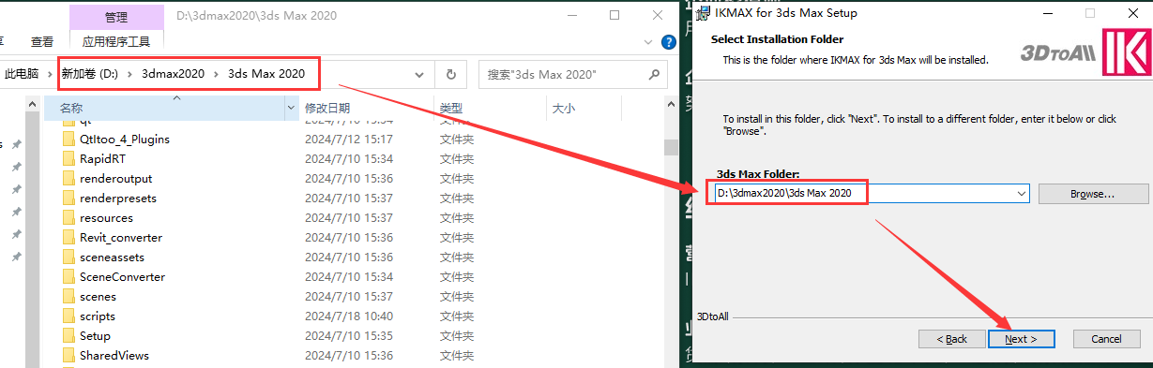Select the renderoutput folder name
Image resolution: width=1153 pixels, height=368 pixels.
pos(115,178)
